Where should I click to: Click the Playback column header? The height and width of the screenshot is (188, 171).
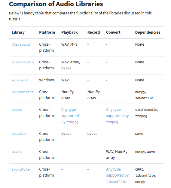69,32
